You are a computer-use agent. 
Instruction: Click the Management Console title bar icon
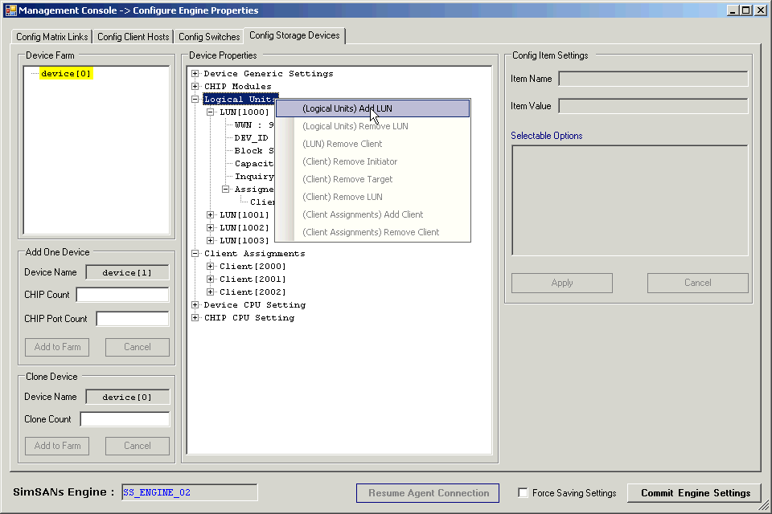[x=10, y=10]
